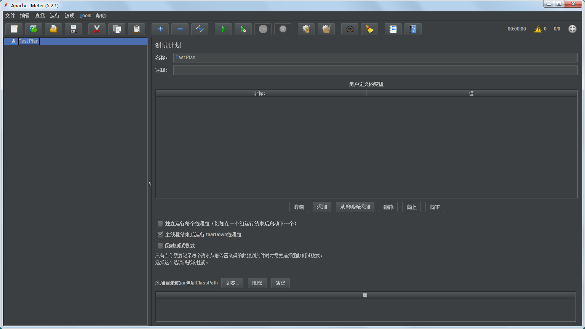585x329 pixels.
Task: Click the STOP sign icon
Action: 263,29
